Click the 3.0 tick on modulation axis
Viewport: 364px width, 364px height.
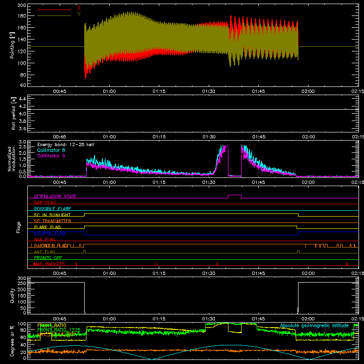point(22,142)
